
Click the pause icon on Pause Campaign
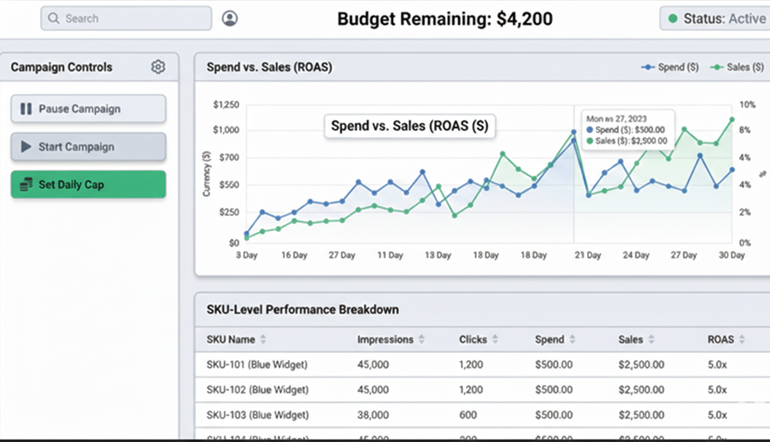26,109
